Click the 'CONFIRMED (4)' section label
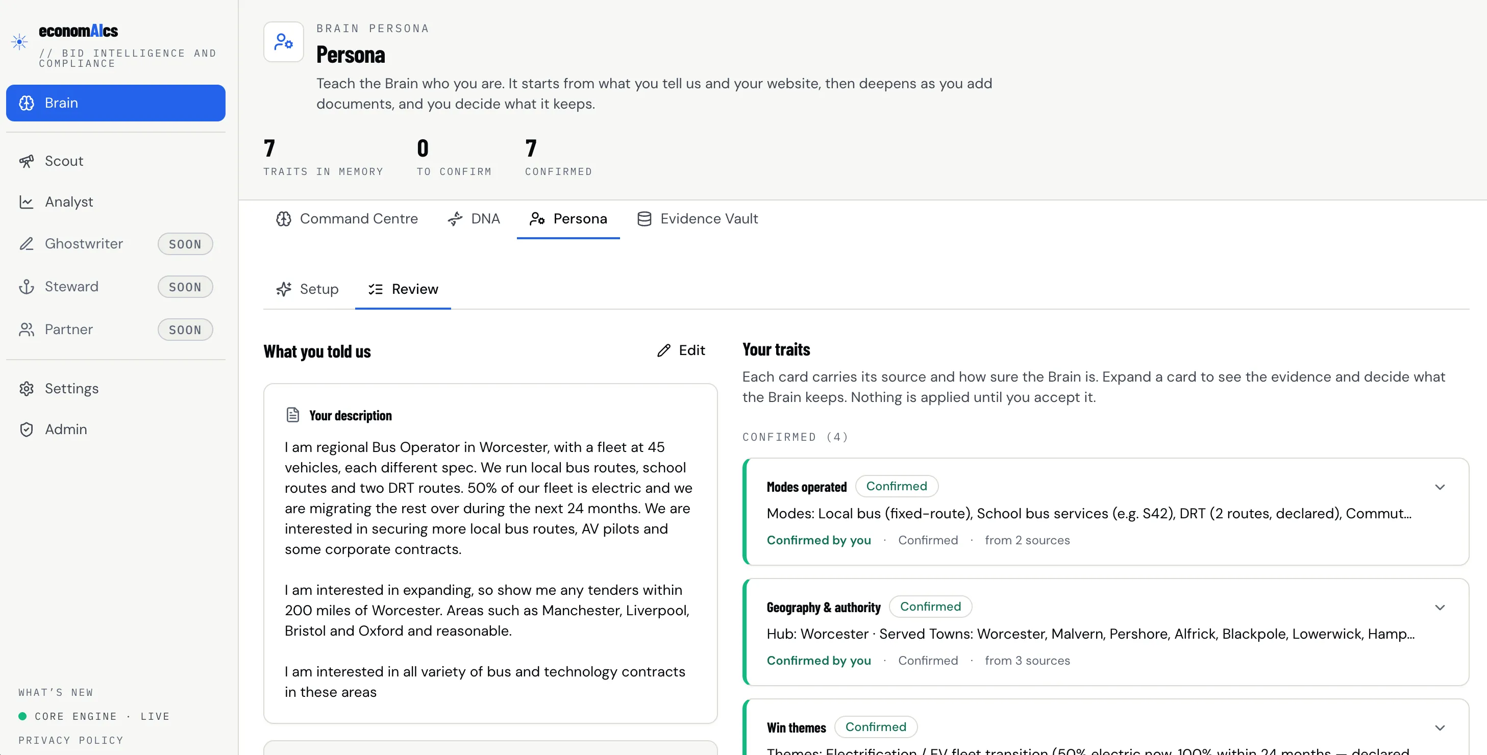This screenshot has width=1487, height=755. click(x=795, y=437)
